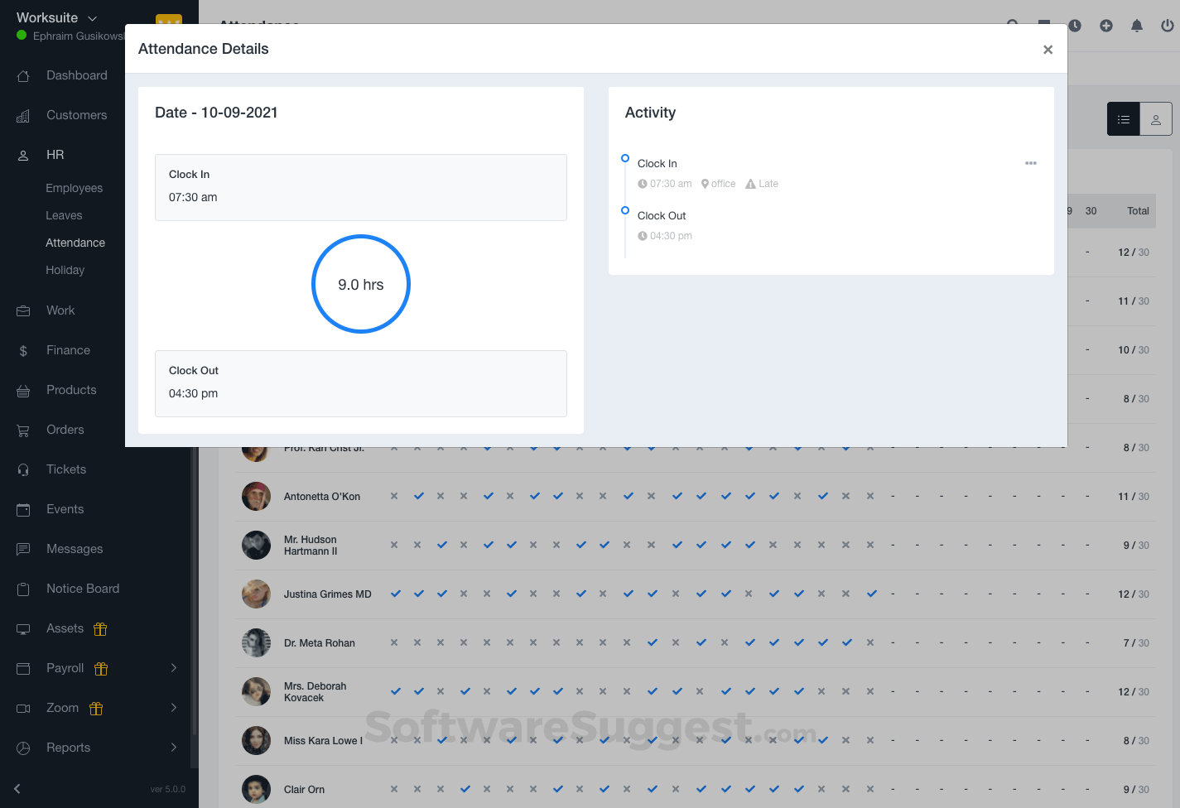Viewport: 1180px width, 808px height.
Task: Click Dr. Meta Rohan's avatar photo
Action: pyautogui.click(x=256, y=642)
